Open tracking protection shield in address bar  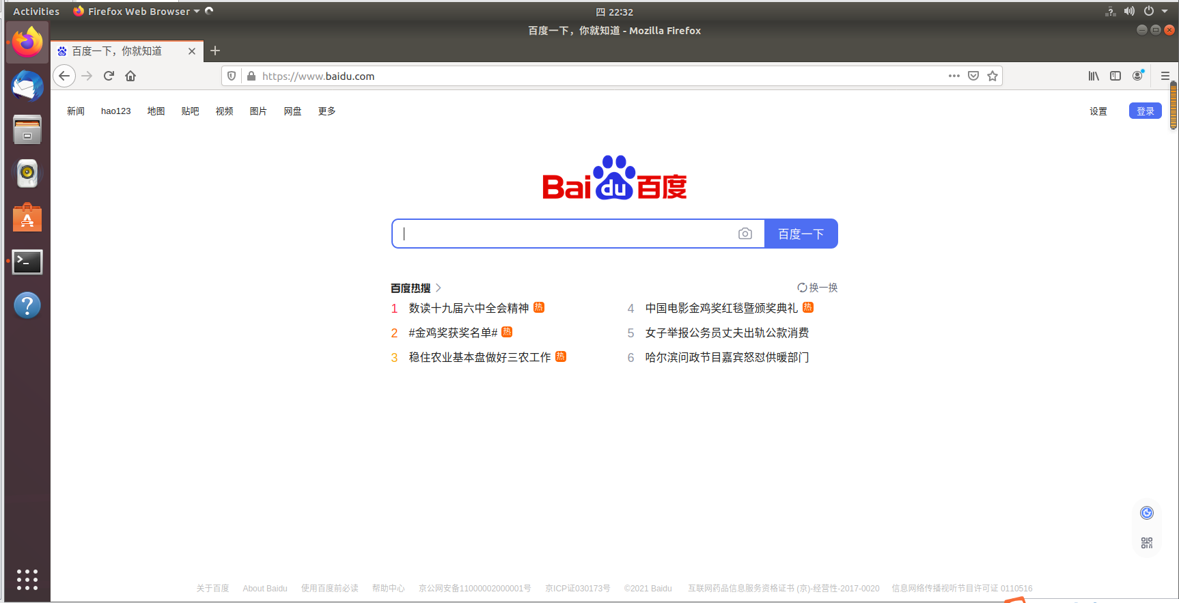[x=232, y=76]
